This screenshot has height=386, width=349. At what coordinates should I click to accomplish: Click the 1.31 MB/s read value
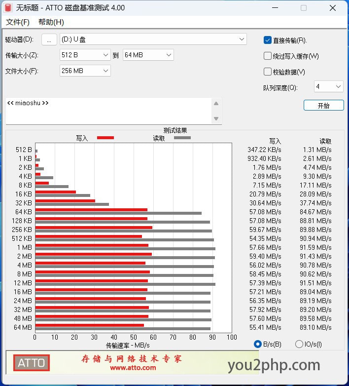(317, 150)
